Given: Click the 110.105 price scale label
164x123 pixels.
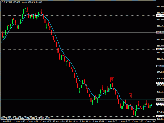Looking at the screenshot, I should [x=160, y=59].
